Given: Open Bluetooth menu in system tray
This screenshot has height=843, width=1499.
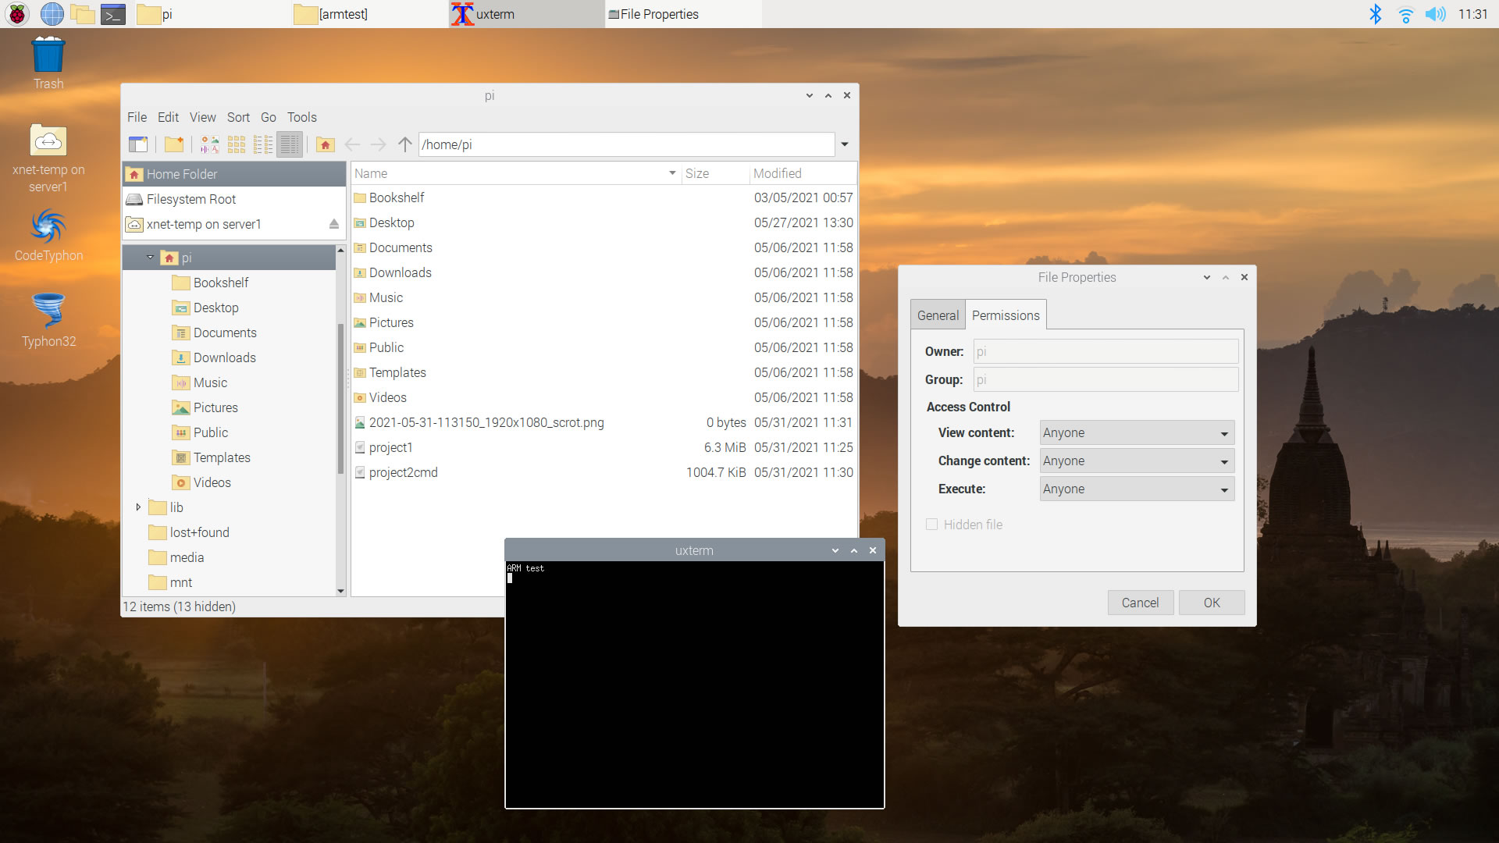Looking at the screenshot, I should click(x=1376, y=14).
